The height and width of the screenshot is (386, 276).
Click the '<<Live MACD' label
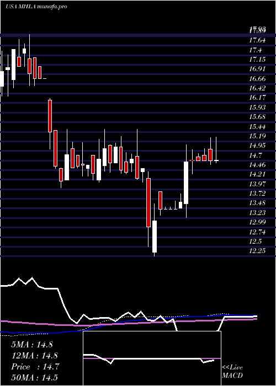[x=232, y=372]
